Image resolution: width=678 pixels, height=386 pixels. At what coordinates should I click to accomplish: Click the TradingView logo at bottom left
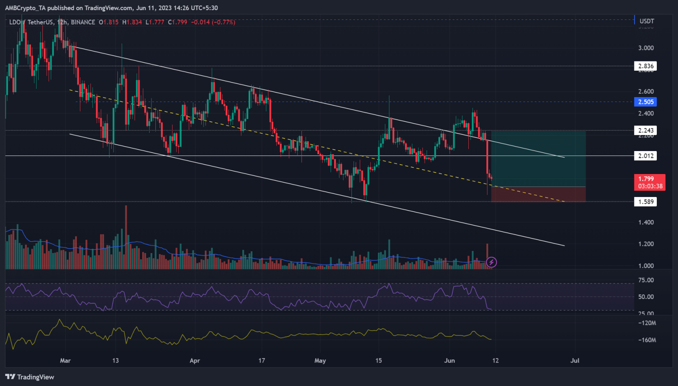pos(30,377)
